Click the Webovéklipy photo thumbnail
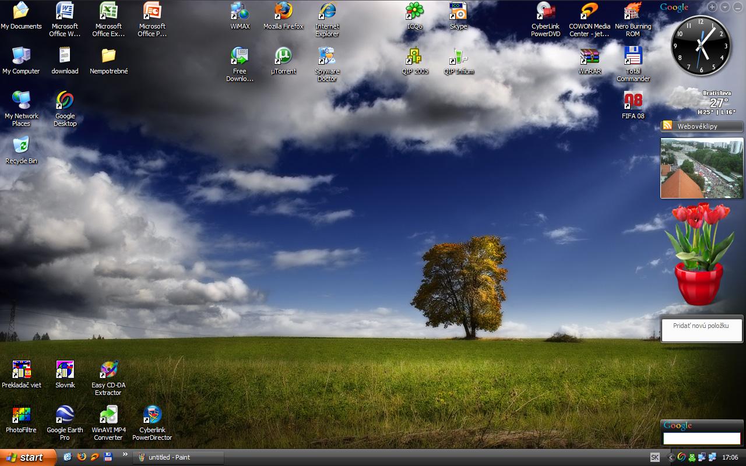This screenshot has width=746, height=466. [x=701, y=168]
